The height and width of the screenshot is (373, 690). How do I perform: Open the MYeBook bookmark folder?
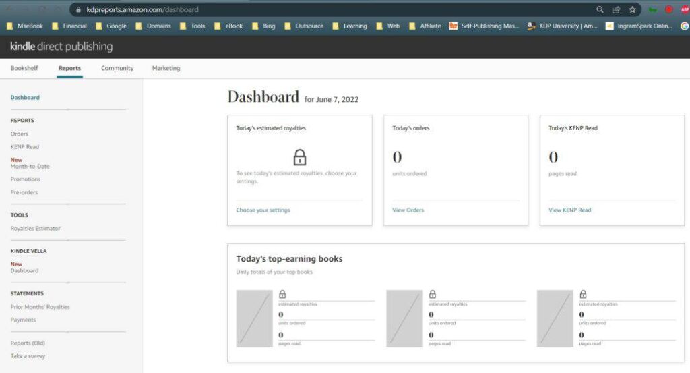25,26
